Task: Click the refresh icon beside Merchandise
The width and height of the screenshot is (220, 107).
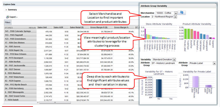Action: click(182, 13)
